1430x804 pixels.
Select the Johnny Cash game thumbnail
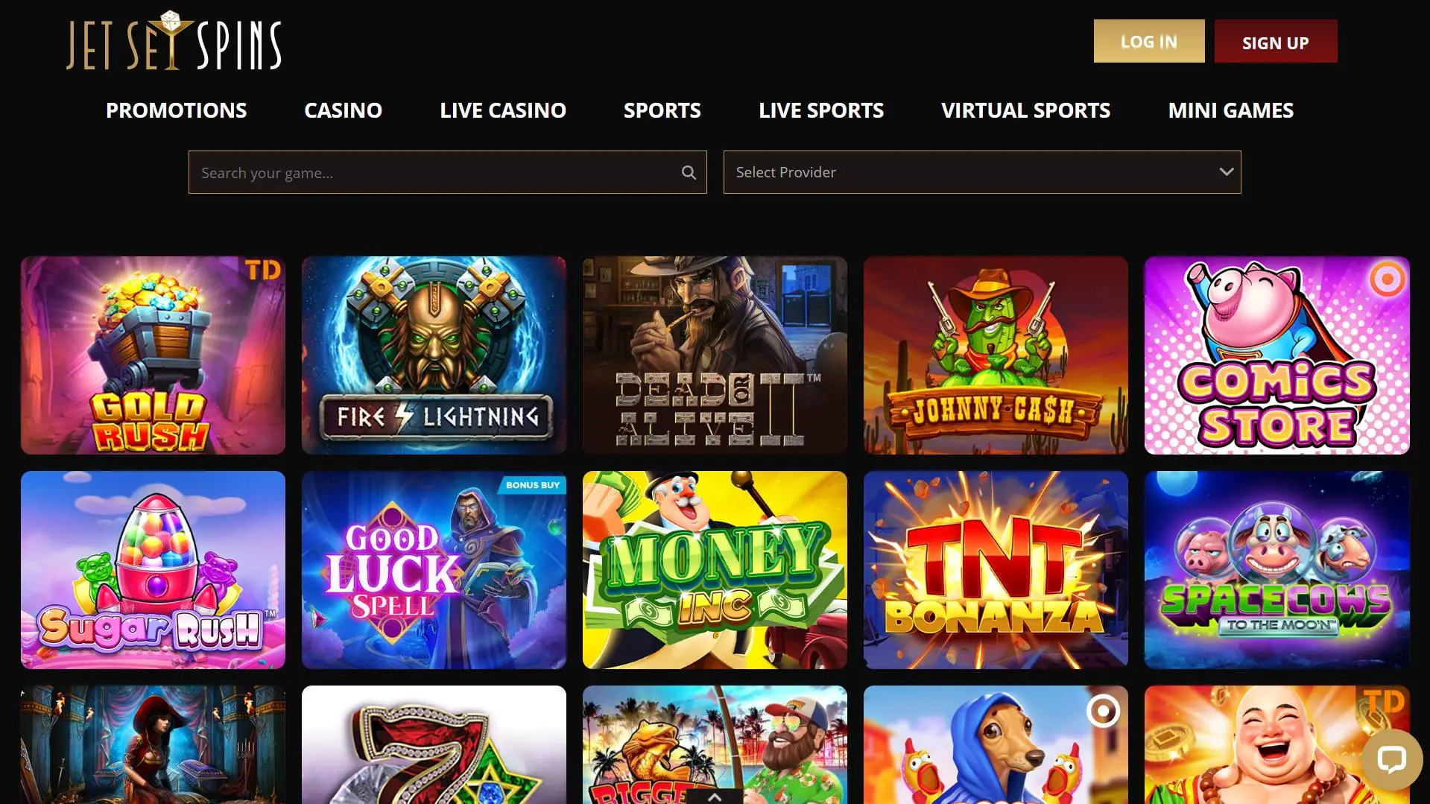pyautogui.click(x=996, y=355)
